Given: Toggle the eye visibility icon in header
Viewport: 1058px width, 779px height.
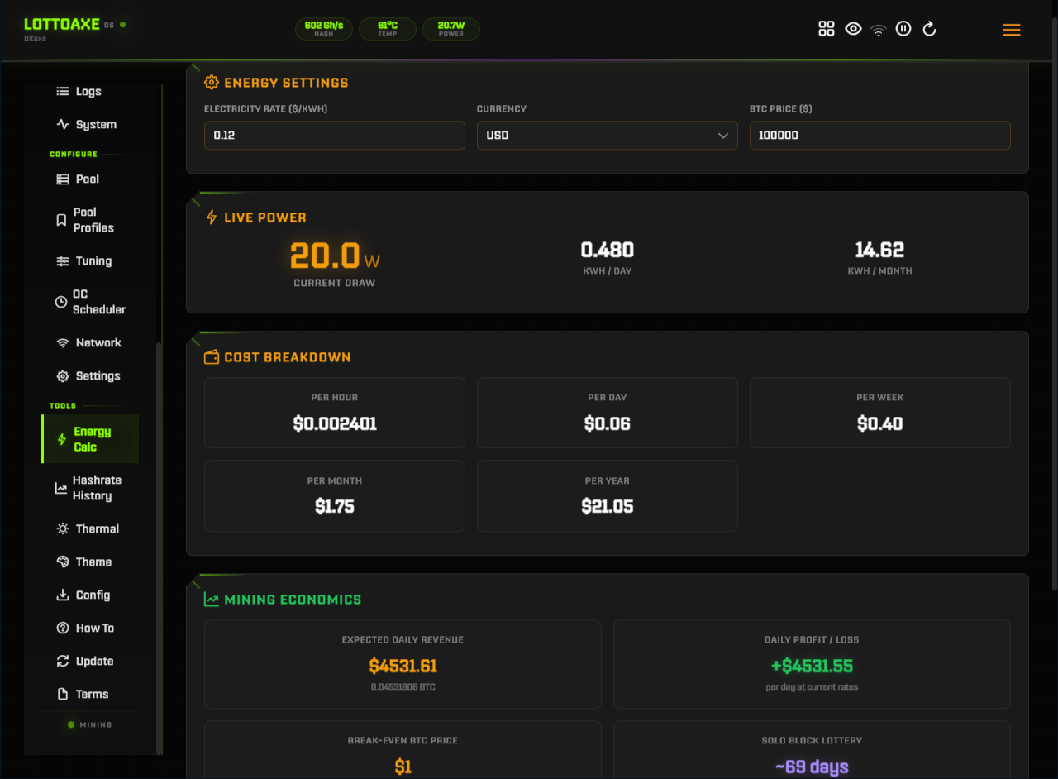Looking at the screenshot, I should click(854, 29).
